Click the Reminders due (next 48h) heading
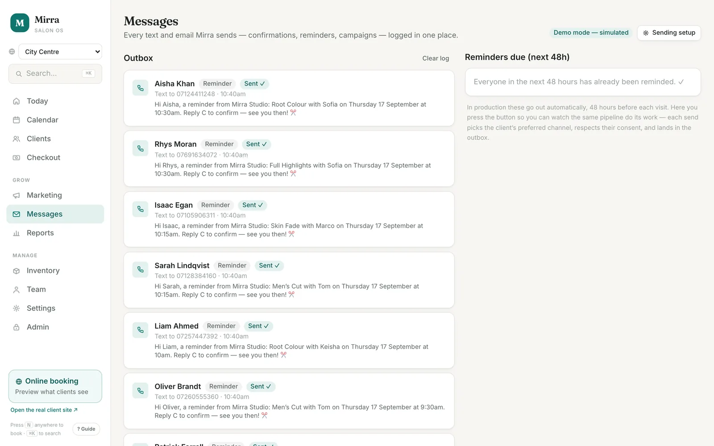This screenshot has width=714, height=446. pyautogui.click(x=517, y=57)
